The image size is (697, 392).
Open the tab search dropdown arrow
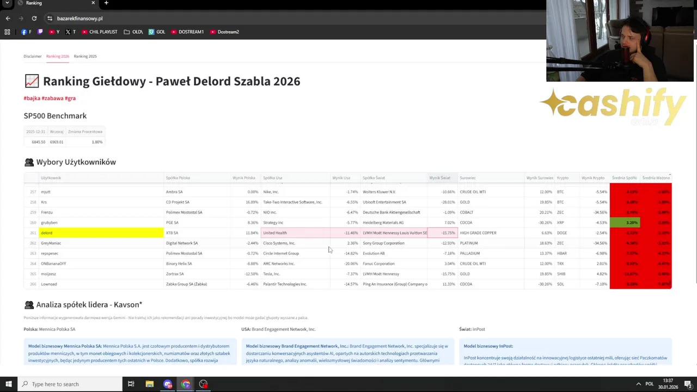[x=8, y=3]
